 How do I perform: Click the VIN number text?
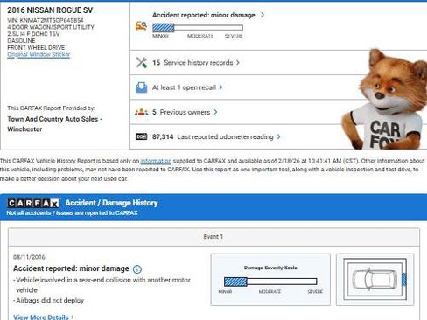tap(45, 20)
